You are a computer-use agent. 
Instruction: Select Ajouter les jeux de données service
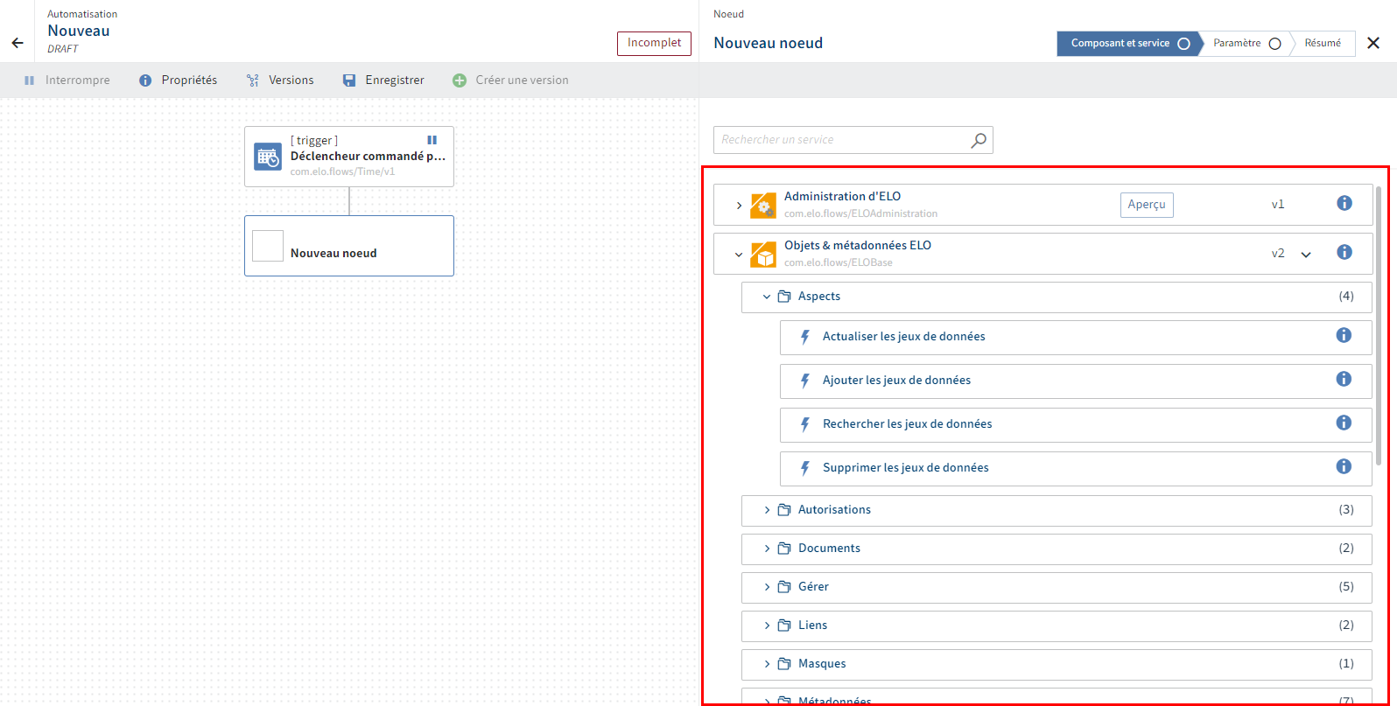tap(1076, 381)
